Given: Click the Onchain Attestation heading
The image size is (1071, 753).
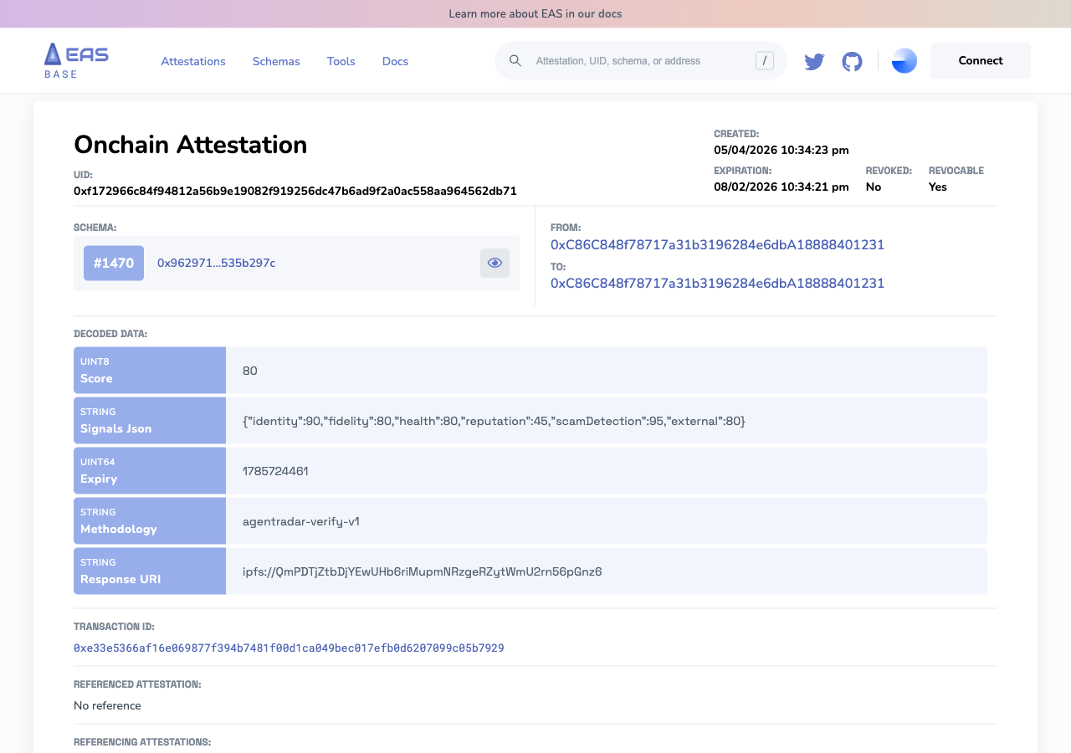Looking at the screenshot, I should tap(191, 145).
